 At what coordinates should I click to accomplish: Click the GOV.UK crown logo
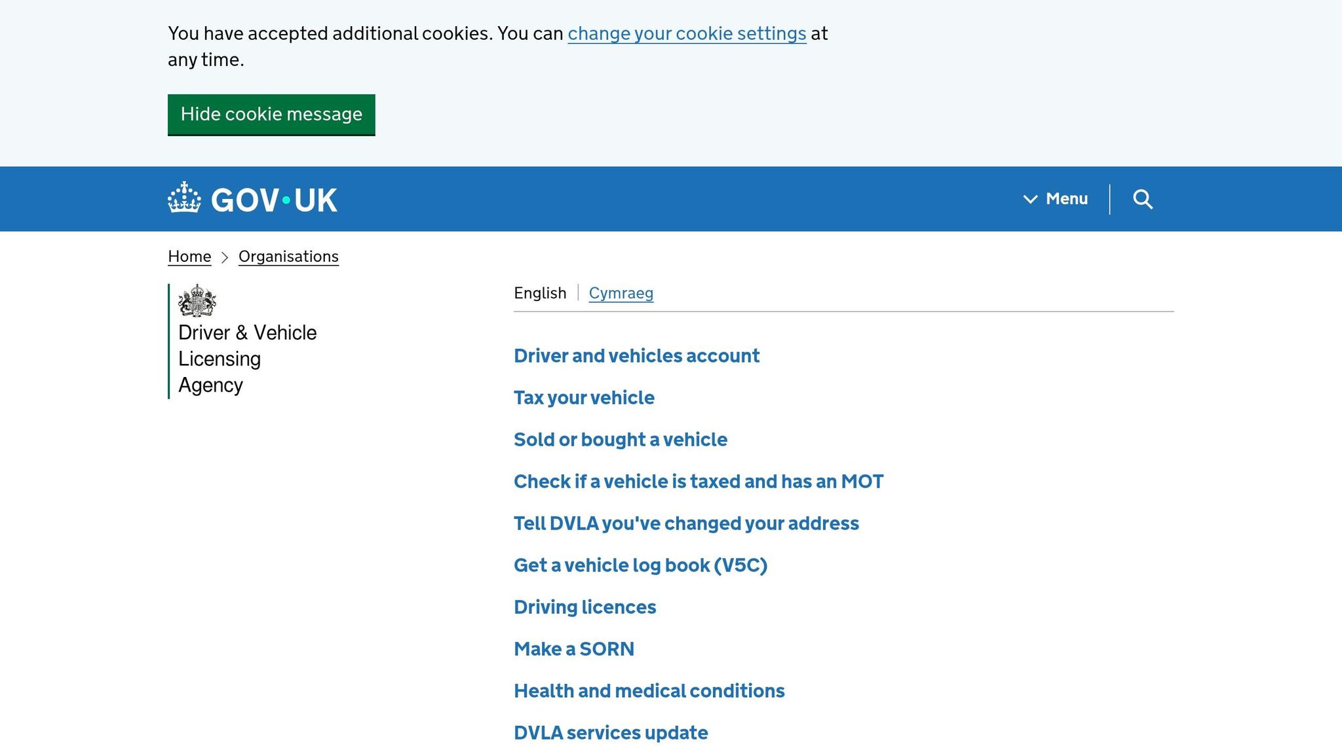184,198
